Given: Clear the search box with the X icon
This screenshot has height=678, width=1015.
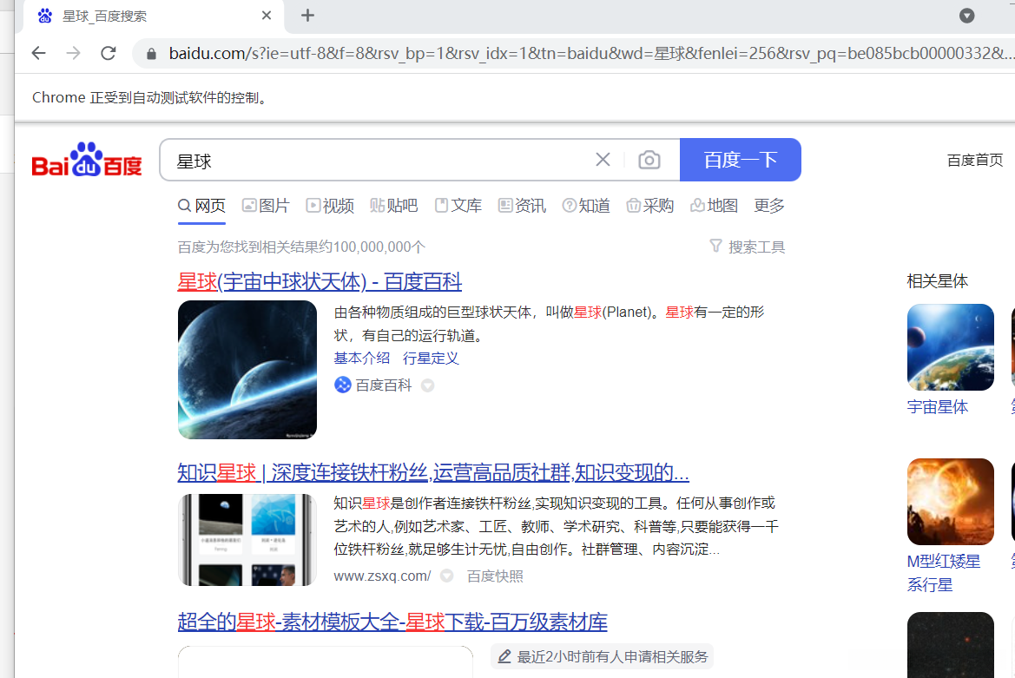Looking at the screenshot, I should point(603,159).
